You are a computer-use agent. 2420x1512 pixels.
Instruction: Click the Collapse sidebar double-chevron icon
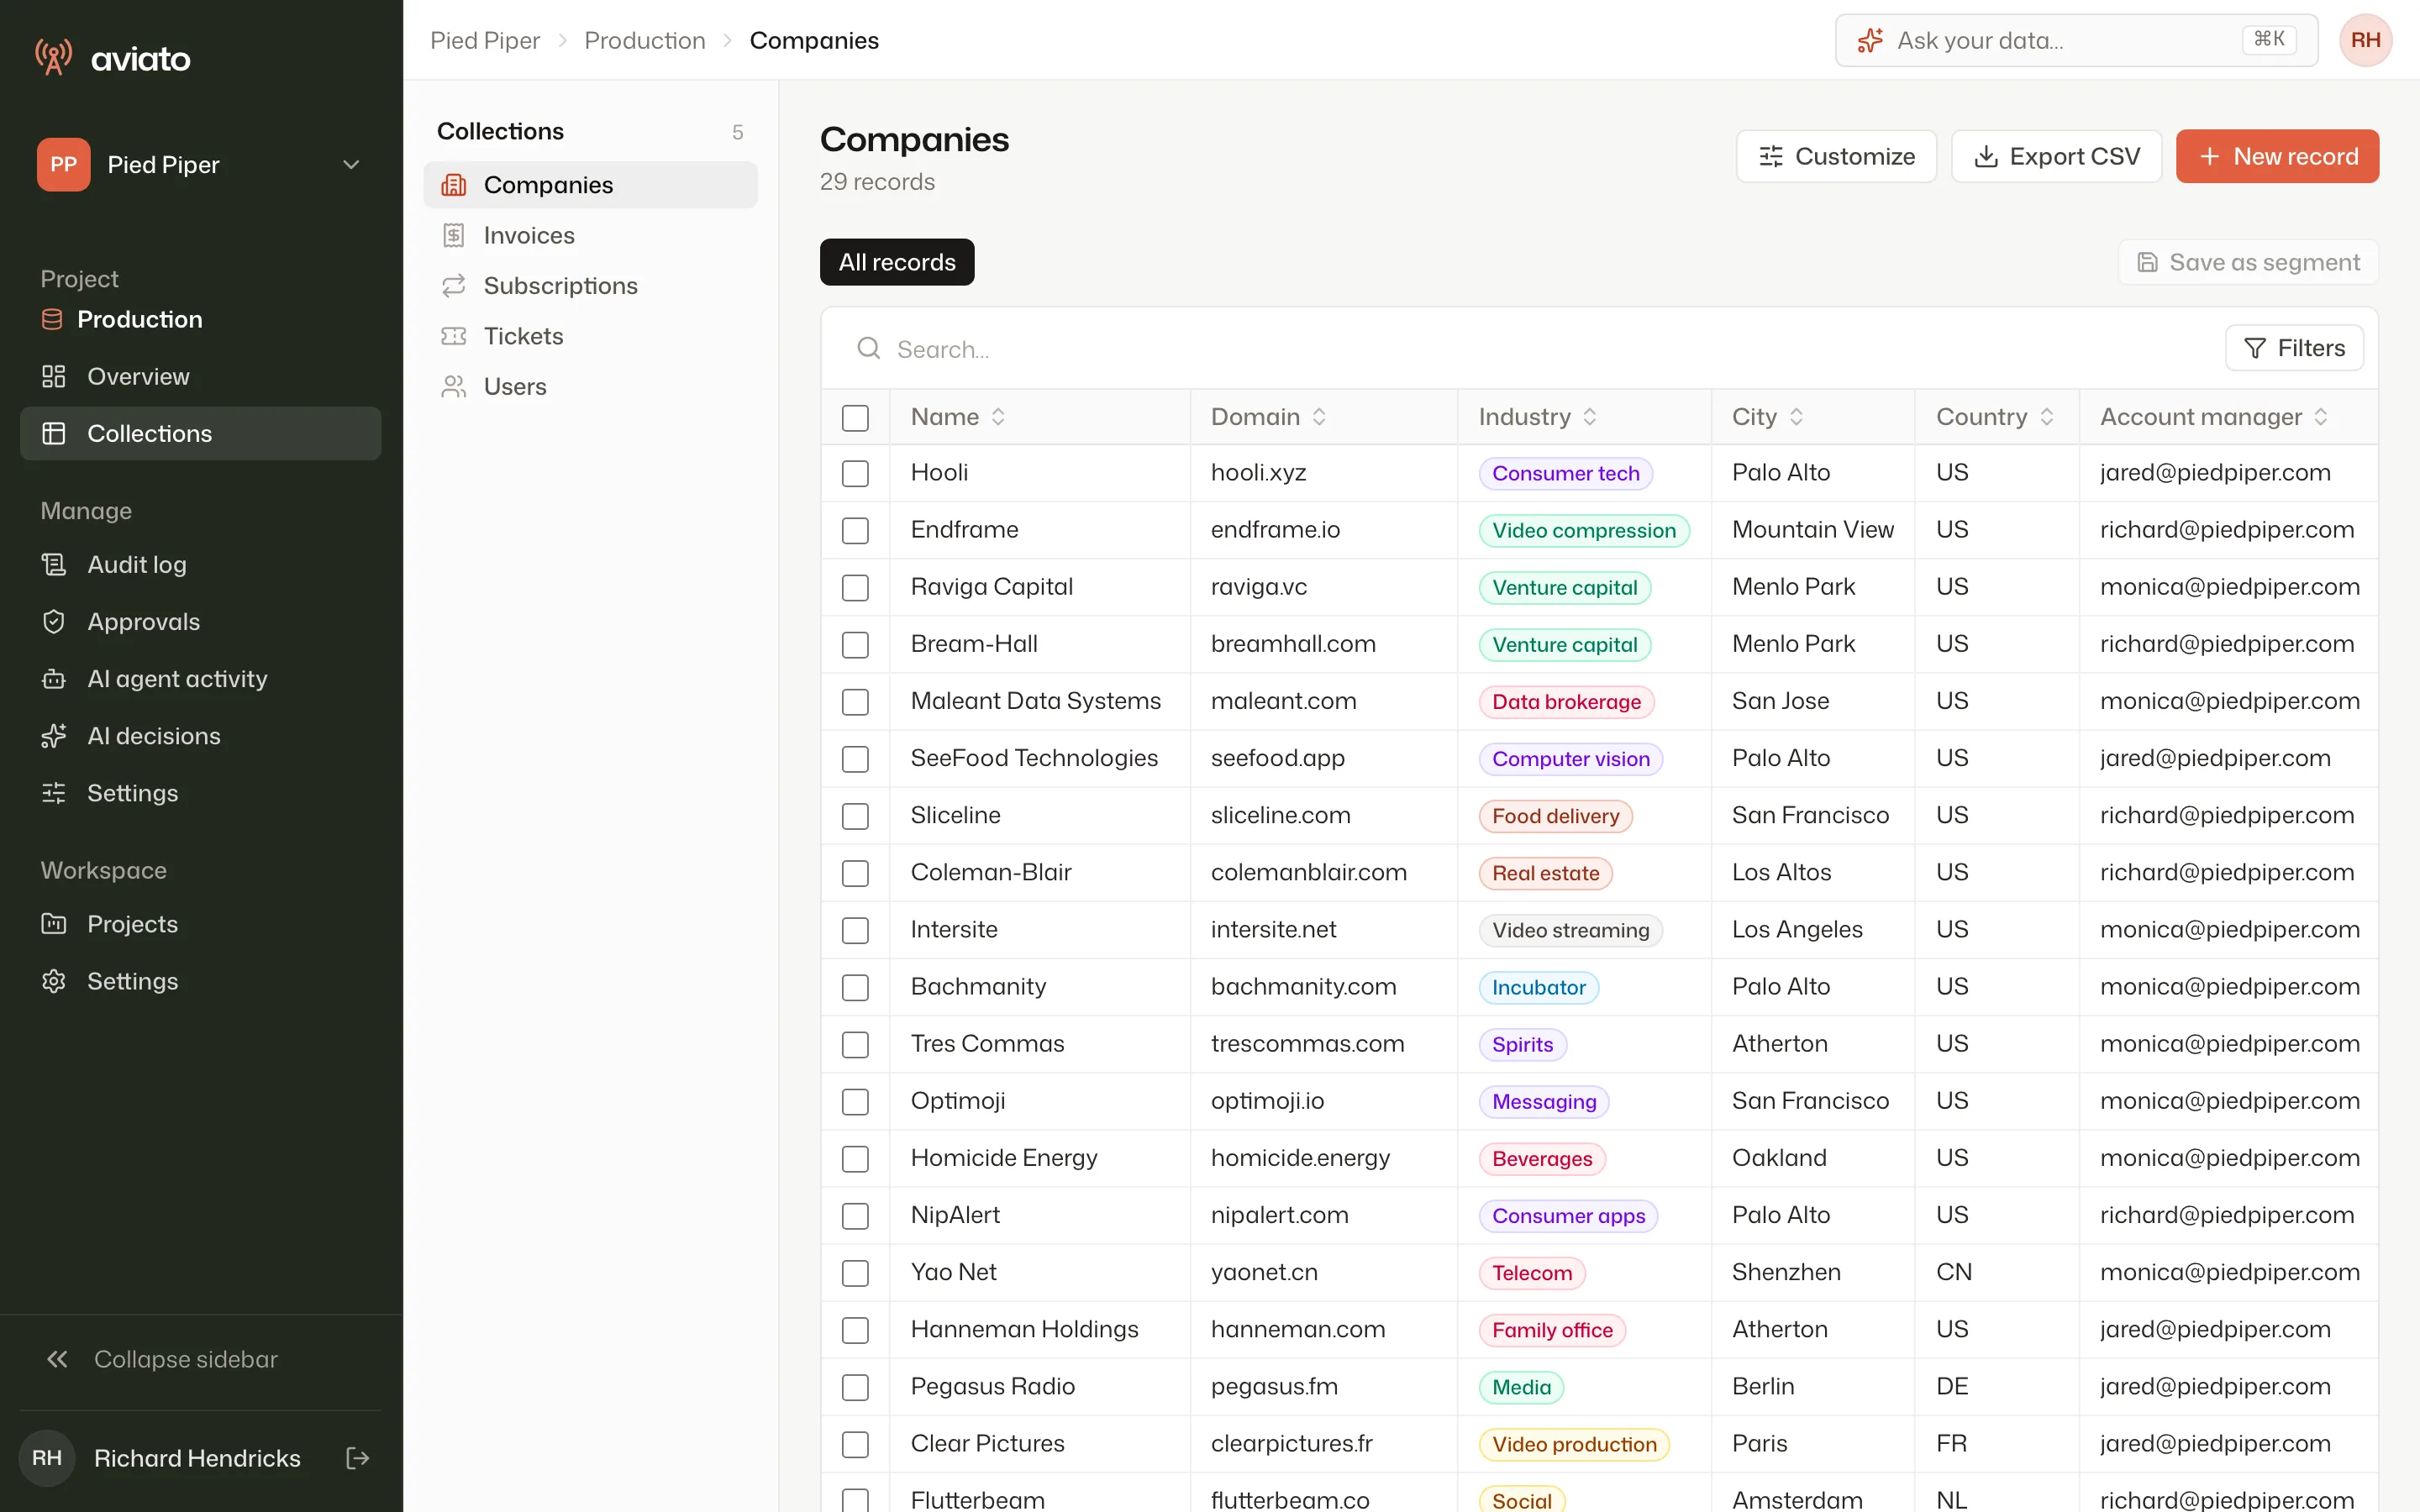[x=57, y=1359]
